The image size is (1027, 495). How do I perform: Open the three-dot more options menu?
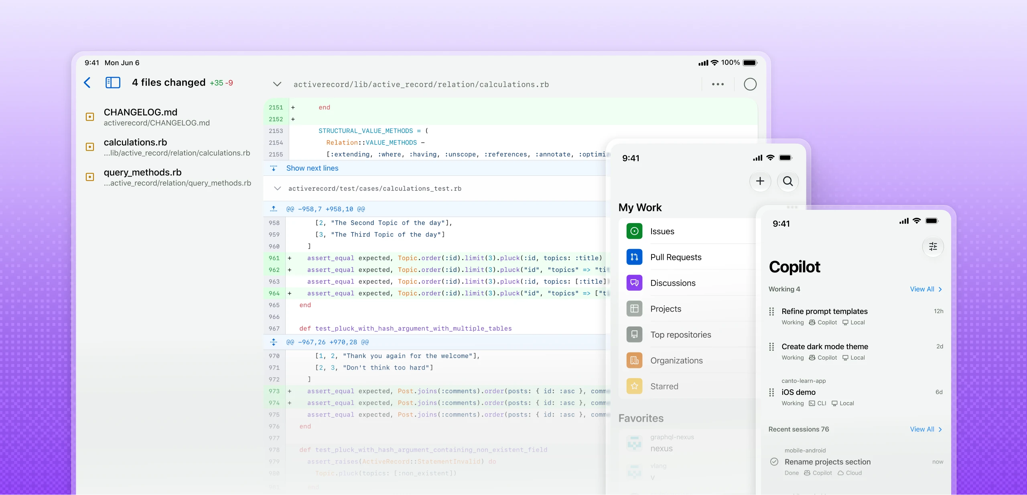718,84
